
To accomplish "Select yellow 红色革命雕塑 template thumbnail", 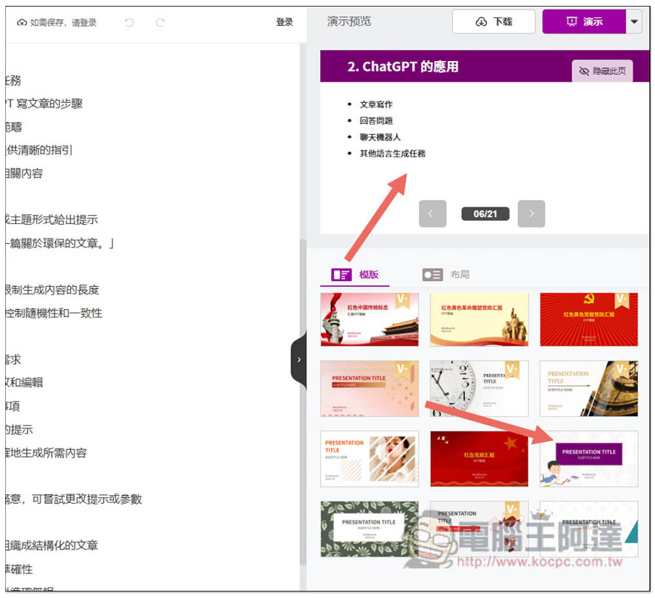I will pyautogui.click(x=479, y=320).
